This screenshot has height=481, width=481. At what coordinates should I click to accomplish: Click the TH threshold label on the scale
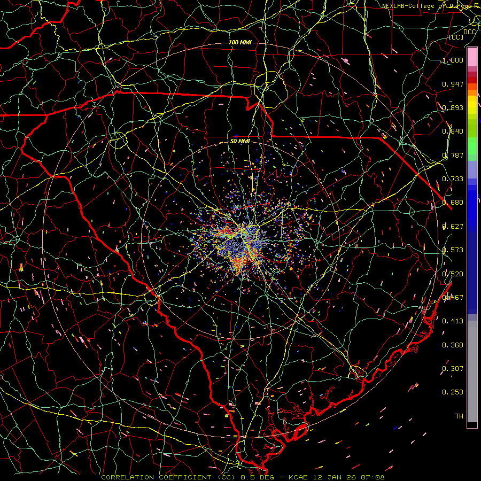(x=459, y=416)
